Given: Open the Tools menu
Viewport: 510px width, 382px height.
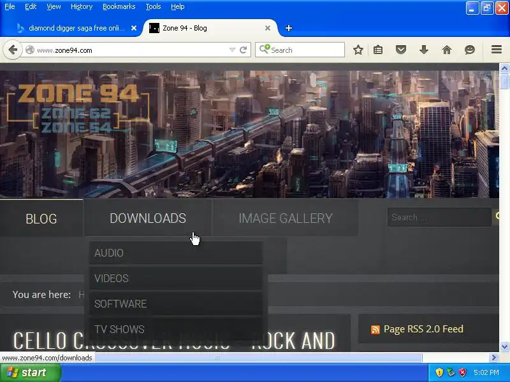Looking at the screenshot, I should [x=153, y=6].
